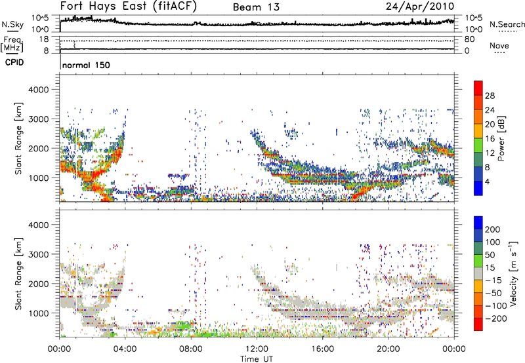The image size is (525, 363).
Task: Click the 'Time UT' axis label
Action: tap(257, 359)
